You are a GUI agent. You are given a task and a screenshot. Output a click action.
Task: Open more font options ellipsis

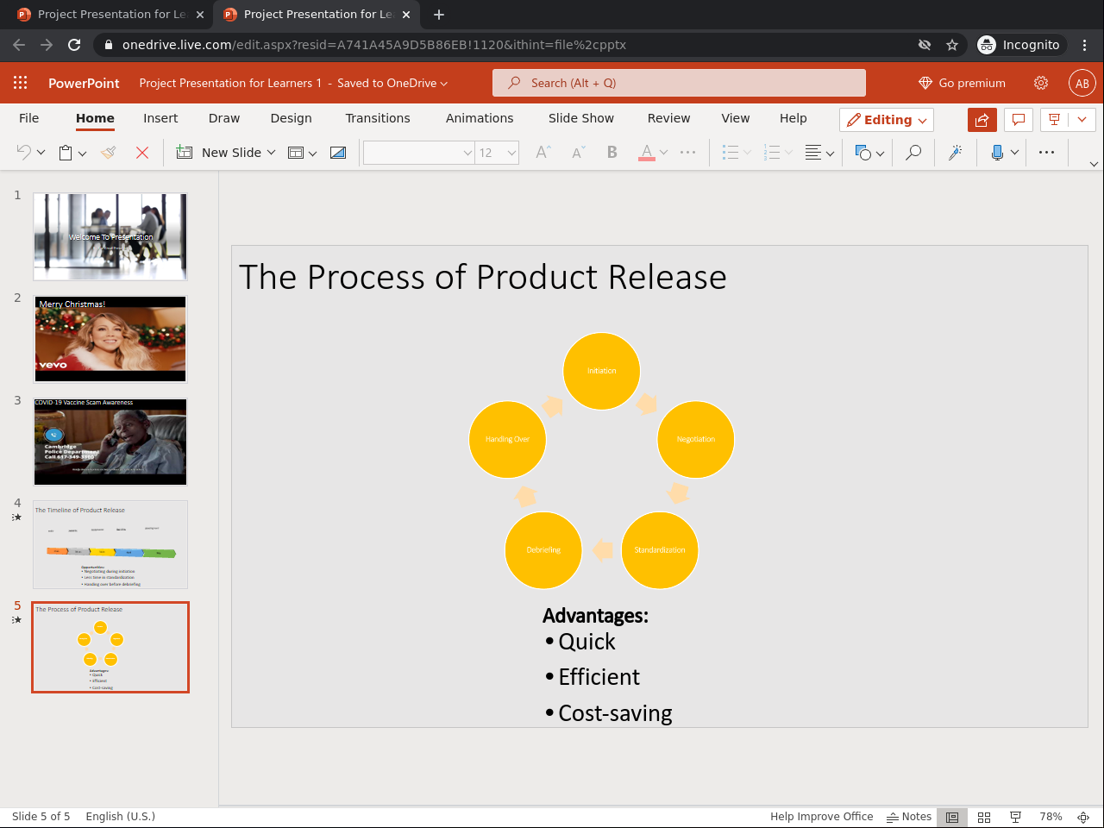point(687,153)
